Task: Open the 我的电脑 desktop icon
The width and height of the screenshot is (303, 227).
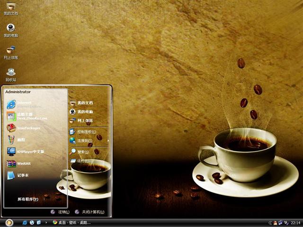Action: 11,30
